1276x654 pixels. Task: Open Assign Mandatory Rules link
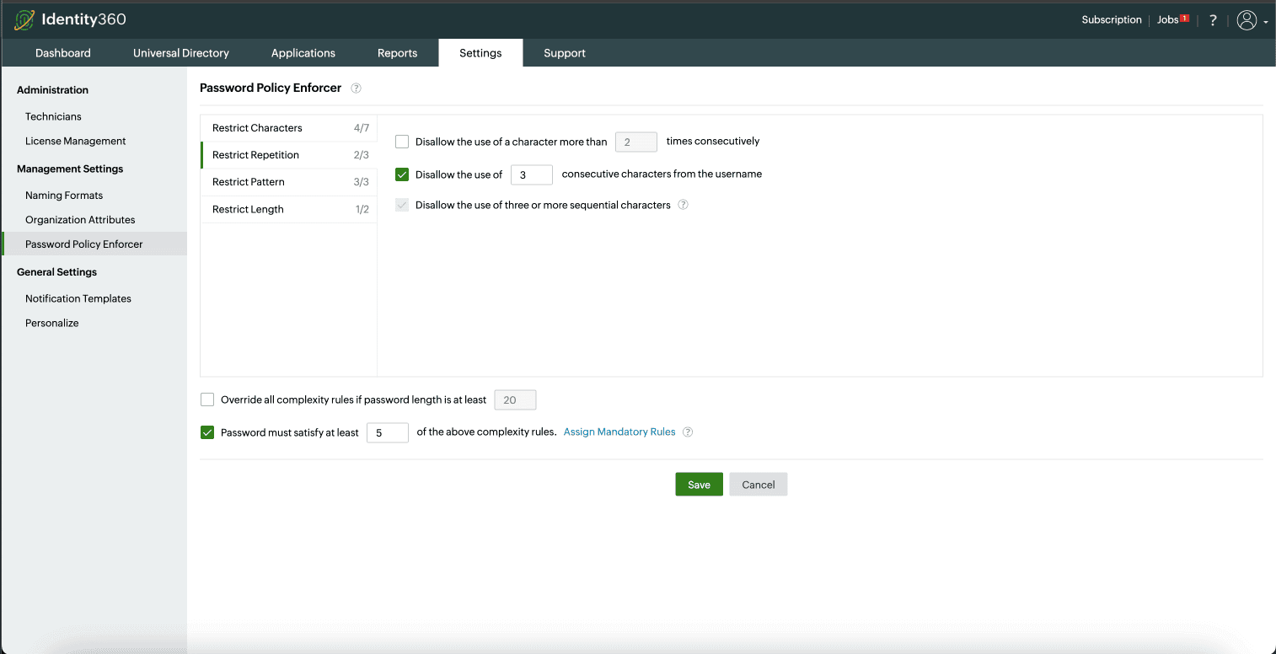coord(619,432)
